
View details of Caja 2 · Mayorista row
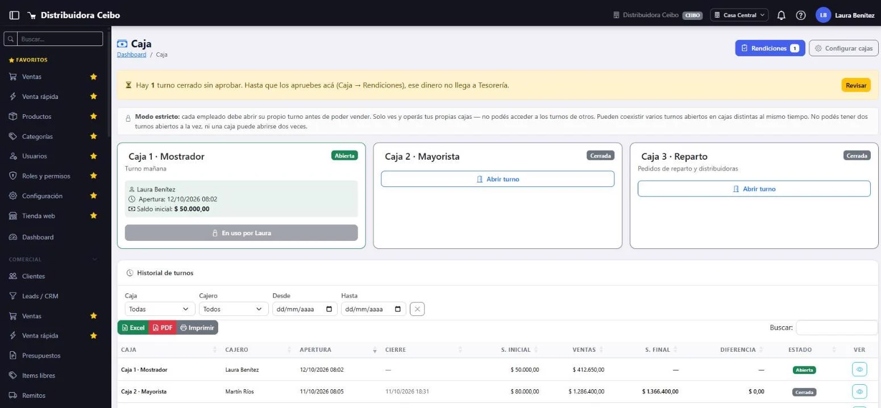coord(859,392)
